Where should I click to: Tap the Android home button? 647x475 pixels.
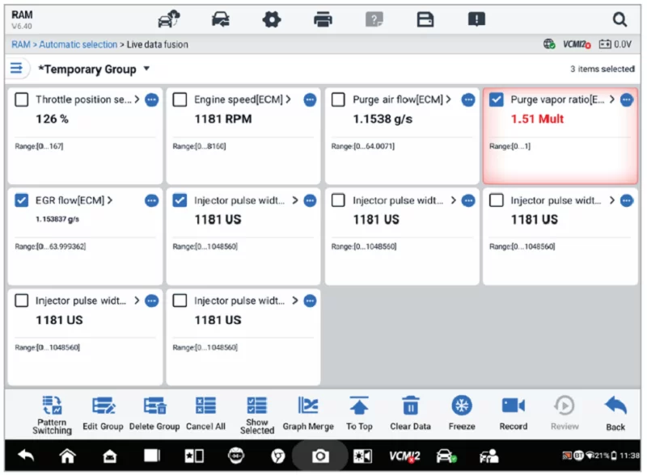[68, 456]
